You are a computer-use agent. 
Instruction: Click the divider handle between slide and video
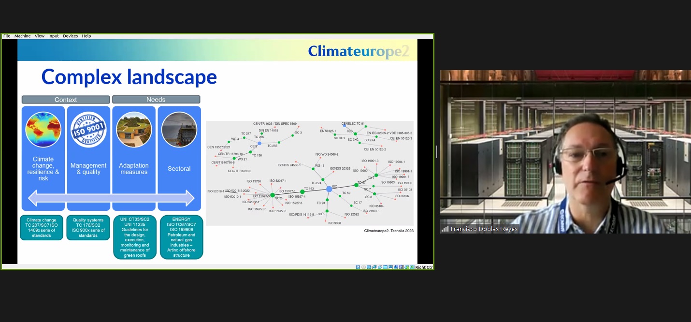point(437,152)
